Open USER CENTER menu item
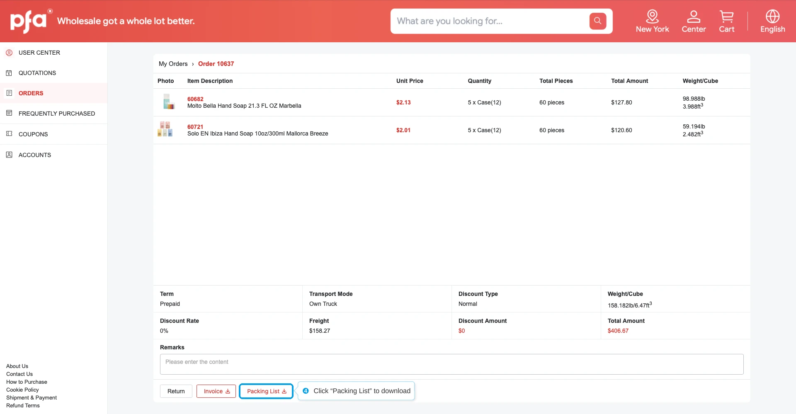This screenshot has width=796, height=414. [39, 53]
